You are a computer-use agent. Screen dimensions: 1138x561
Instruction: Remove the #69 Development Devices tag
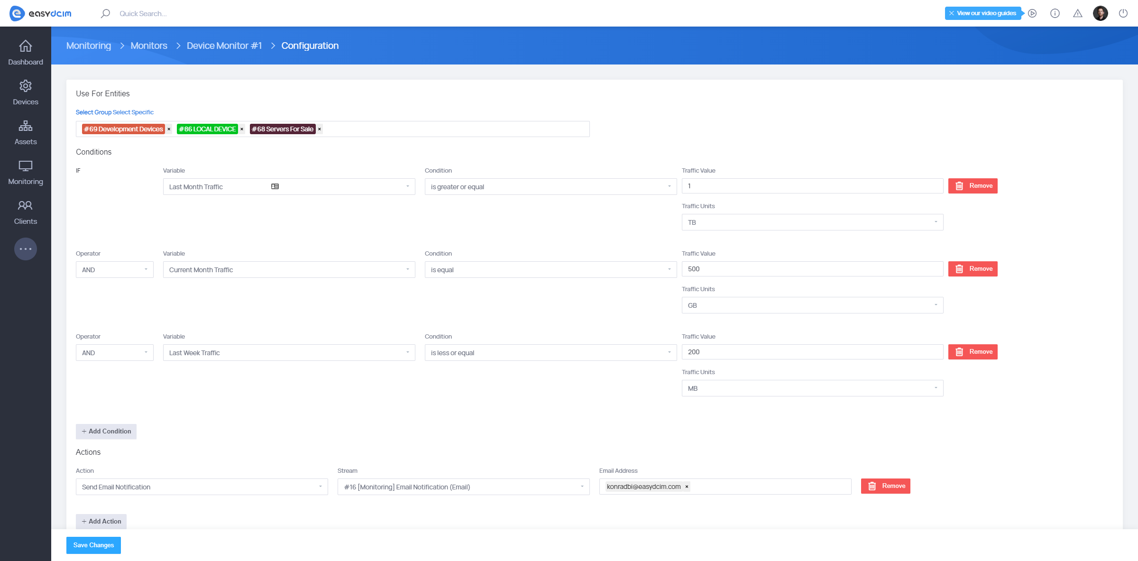169,129
